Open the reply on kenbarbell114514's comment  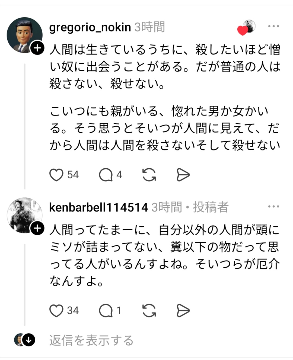[x=106, y=311]
